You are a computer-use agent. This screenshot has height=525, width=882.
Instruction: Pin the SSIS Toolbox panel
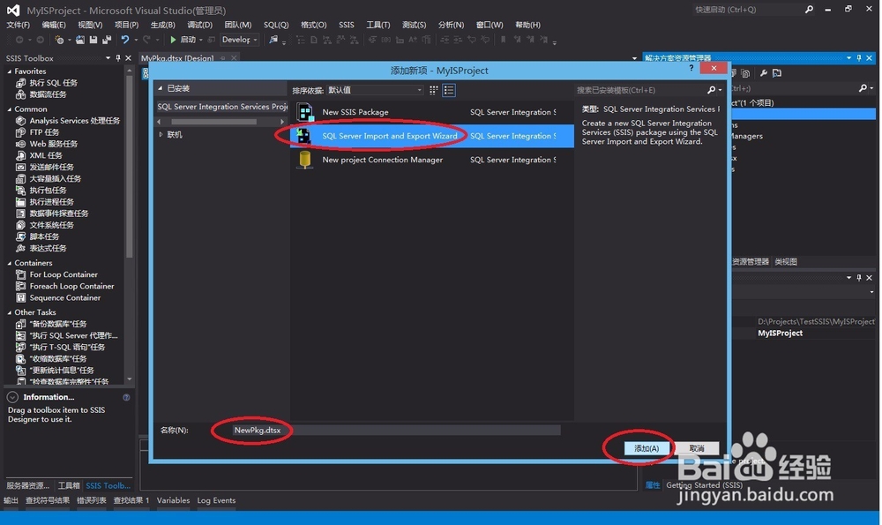click(118, 58)
